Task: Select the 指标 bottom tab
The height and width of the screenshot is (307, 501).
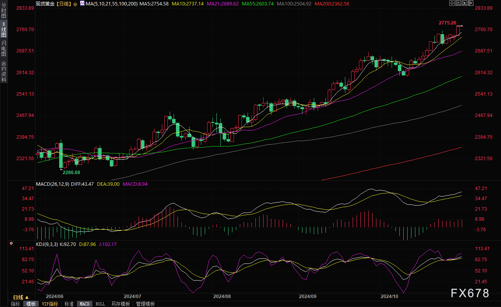Action: tap(16, 304)
